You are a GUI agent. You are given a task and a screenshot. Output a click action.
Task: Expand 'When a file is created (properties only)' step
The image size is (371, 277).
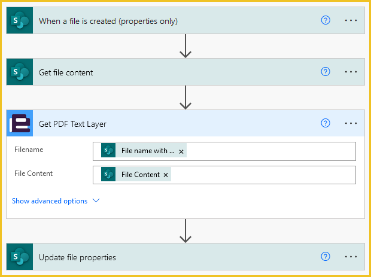click(x=185, y=20)
